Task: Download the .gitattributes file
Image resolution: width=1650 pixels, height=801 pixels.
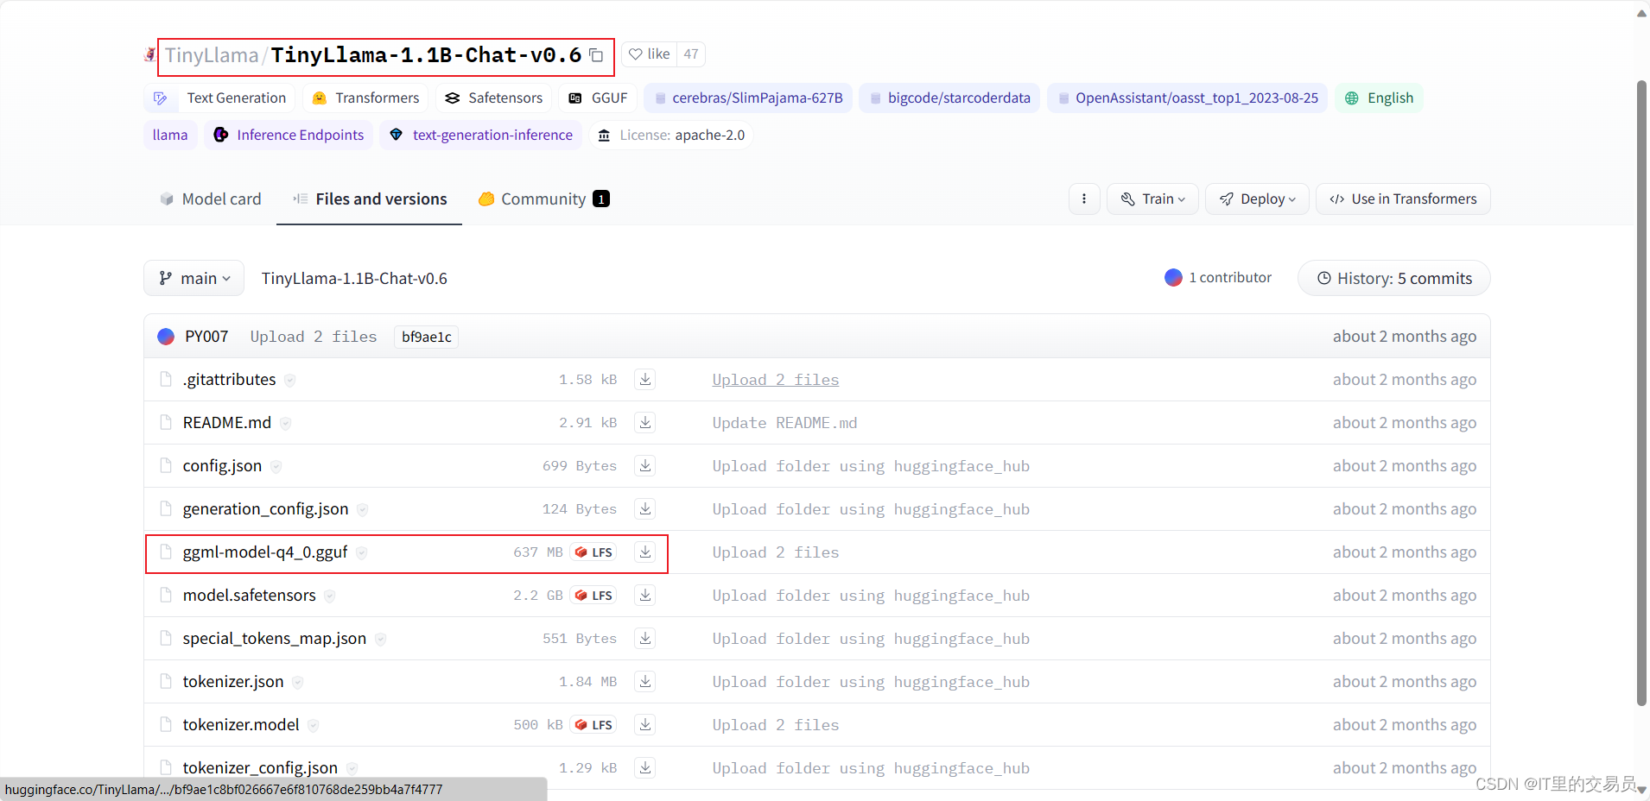Action: tap(645, 379)
